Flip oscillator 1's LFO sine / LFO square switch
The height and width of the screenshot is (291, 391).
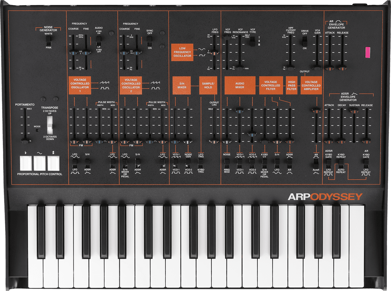pyautogui.click(x=75, y=162)
